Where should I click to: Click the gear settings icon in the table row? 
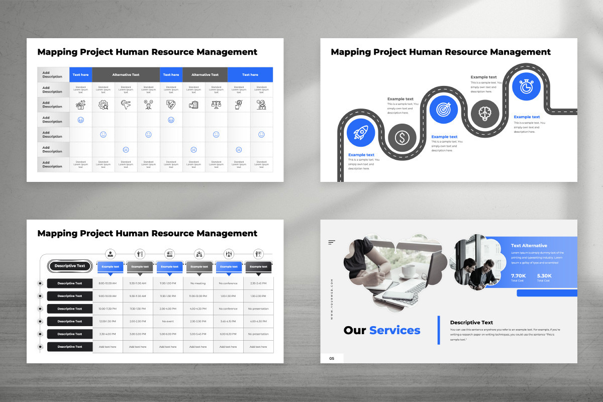point(103,105)
